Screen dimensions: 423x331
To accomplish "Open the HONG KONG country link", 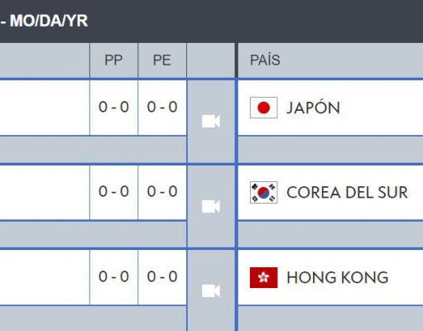I will [338, 277].
